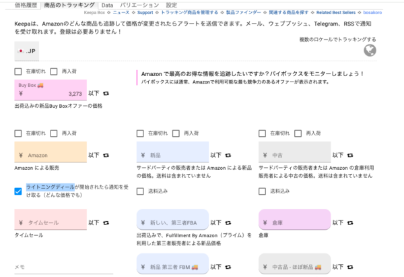Enable 在庫切れ checkbox above Buy Box

click(x=18, y=71)
